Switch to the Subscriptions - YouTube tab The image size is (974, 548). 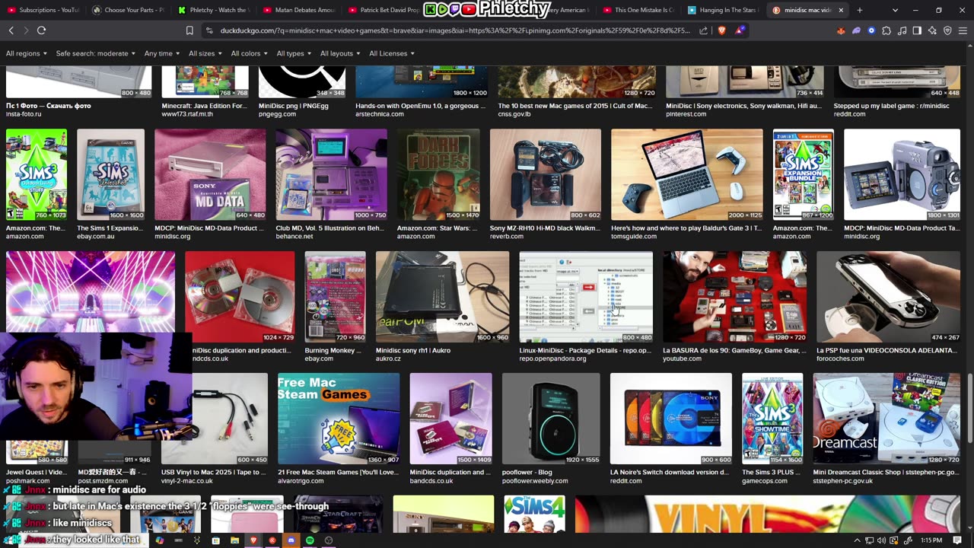pos(44,10)
